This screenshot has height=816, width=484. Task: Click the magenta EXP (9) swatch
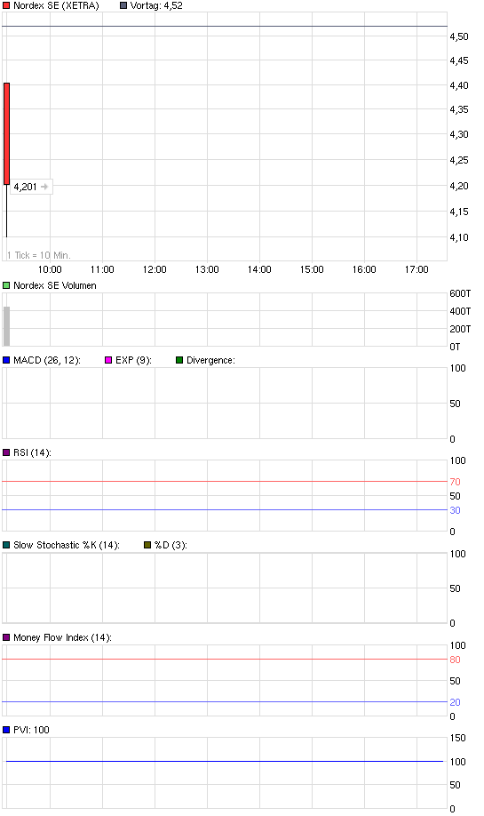(x=108, y=360)
